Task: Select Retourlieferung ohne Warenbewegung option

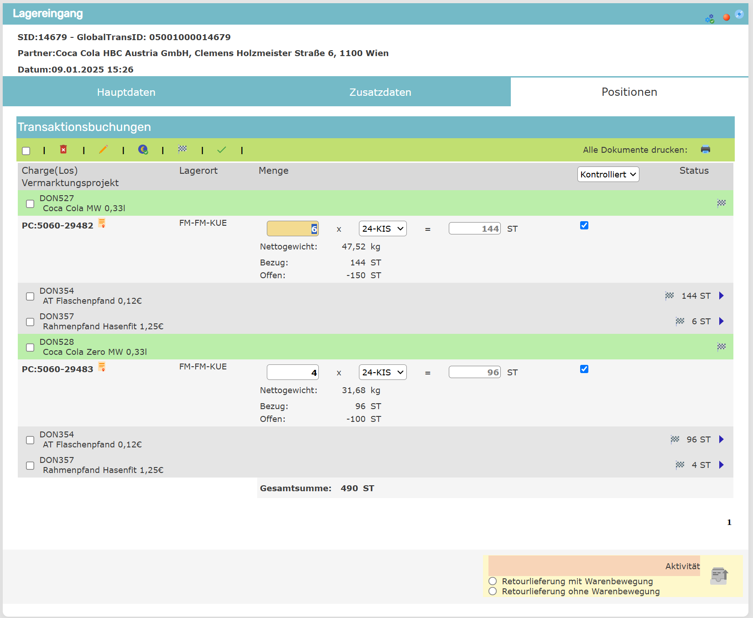Action: coord(493,591)
